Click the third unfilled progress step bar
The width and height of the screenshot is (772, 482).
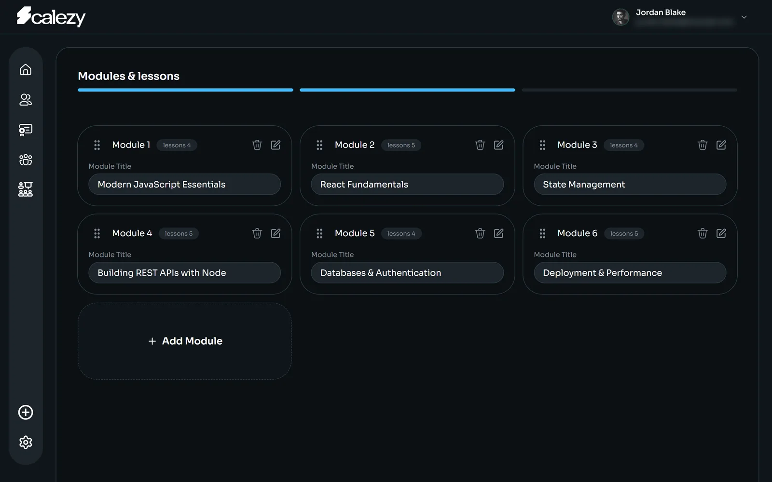coord(629,90)
